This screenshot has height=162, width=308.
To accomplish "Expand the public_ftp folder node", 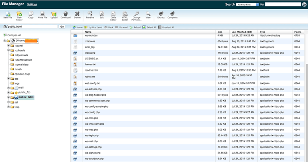I will point(8,93).
